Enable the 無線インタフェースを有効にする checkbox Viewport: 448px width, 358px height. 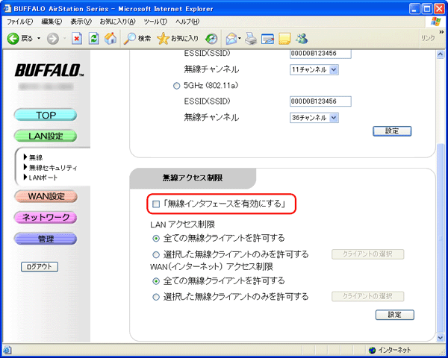click(x=156, y=204)
